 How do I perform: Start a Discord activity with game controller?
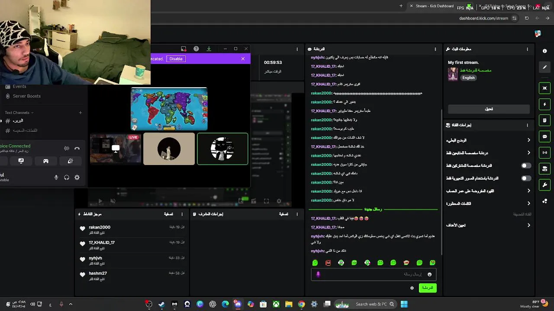[x=46, y=161]
